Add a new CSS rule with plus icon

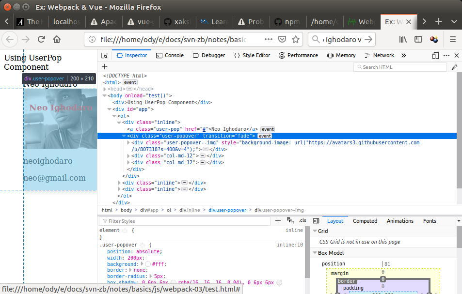point(278,221)
